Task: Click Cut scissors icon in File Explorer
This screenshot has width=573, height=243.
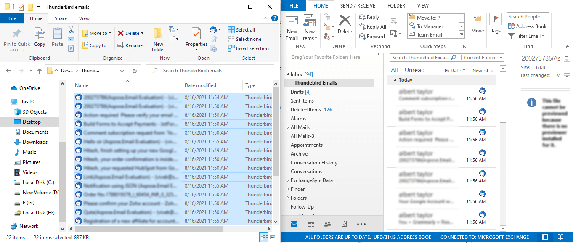Action: pos(71,30)
